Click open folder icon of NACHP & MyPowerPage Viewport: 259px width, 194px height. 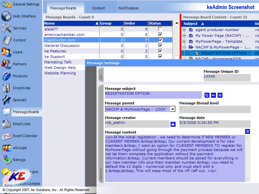tap(191, 47)
